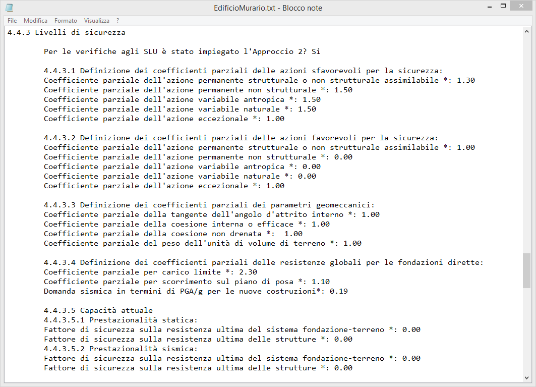Click heading '4.4.3.5.1 Prestazionalità statica'
This screenshot has height=387, width=536.
click(121, 320)
